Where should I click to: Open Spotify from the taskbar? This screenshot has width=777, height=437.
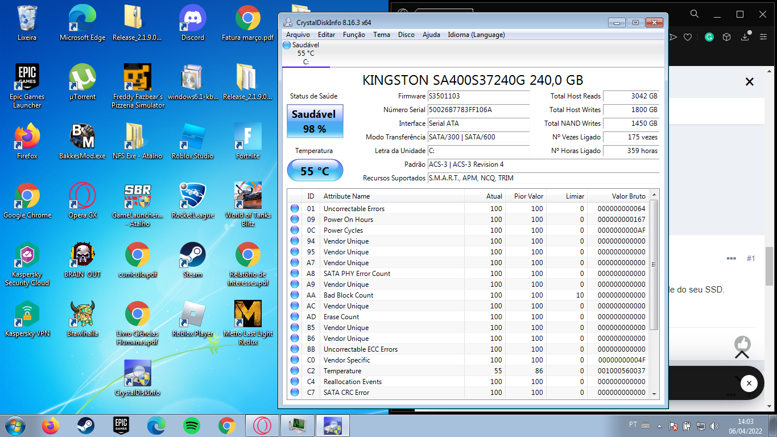tap(192, 426)
